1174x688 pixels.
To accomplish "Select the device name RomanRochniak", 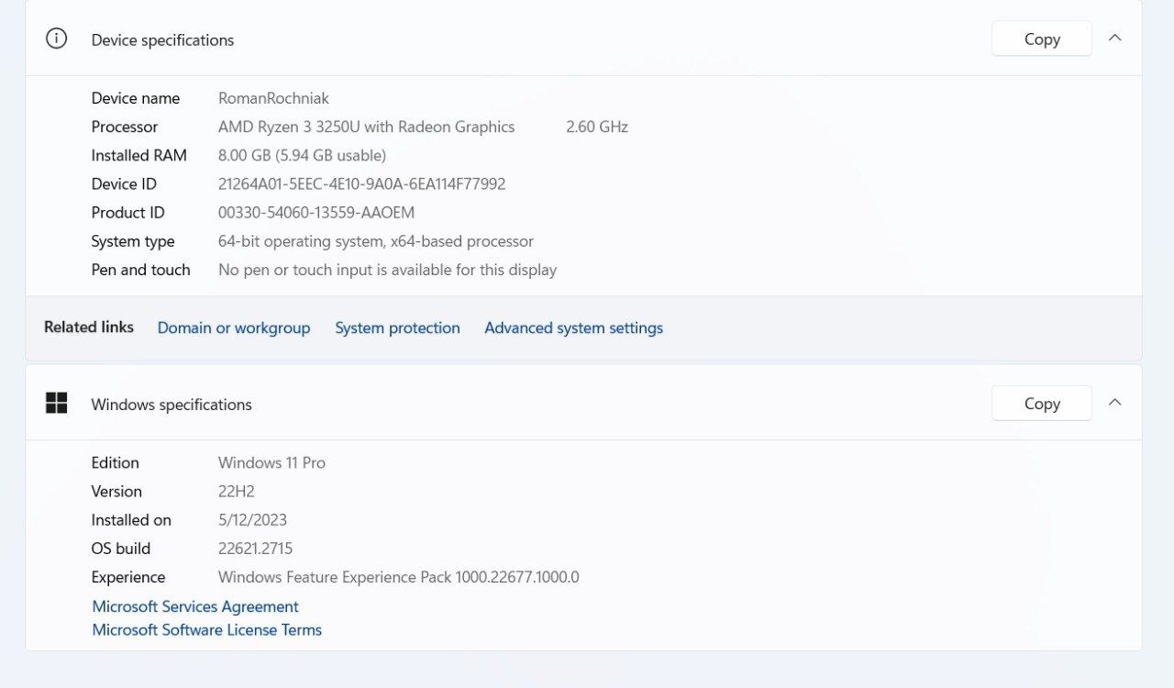I will point(273,98).
